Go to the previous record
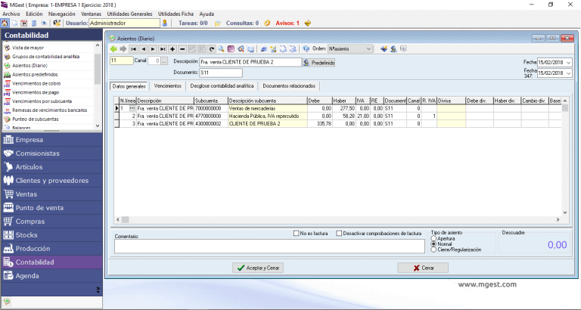Viewport: 581px width, 310px height. click(143, 49)
